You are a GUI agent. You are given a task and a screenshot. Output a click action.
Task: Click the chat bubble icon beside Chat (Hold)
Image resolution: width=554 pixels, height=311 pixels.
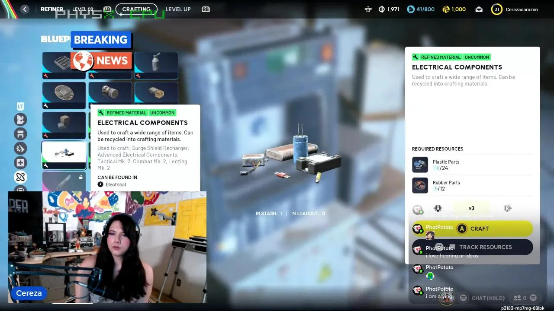pos(464,298)
